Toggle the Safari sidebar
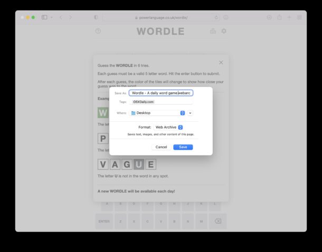 coord(45,17)
